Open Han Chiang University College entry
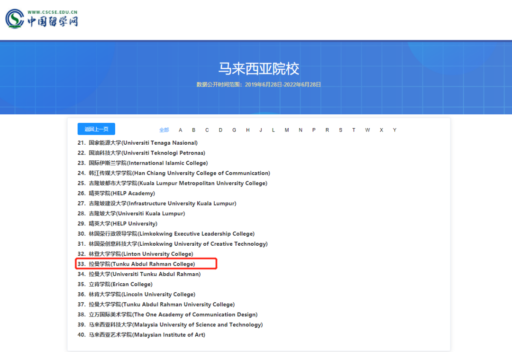 (174, 173)
